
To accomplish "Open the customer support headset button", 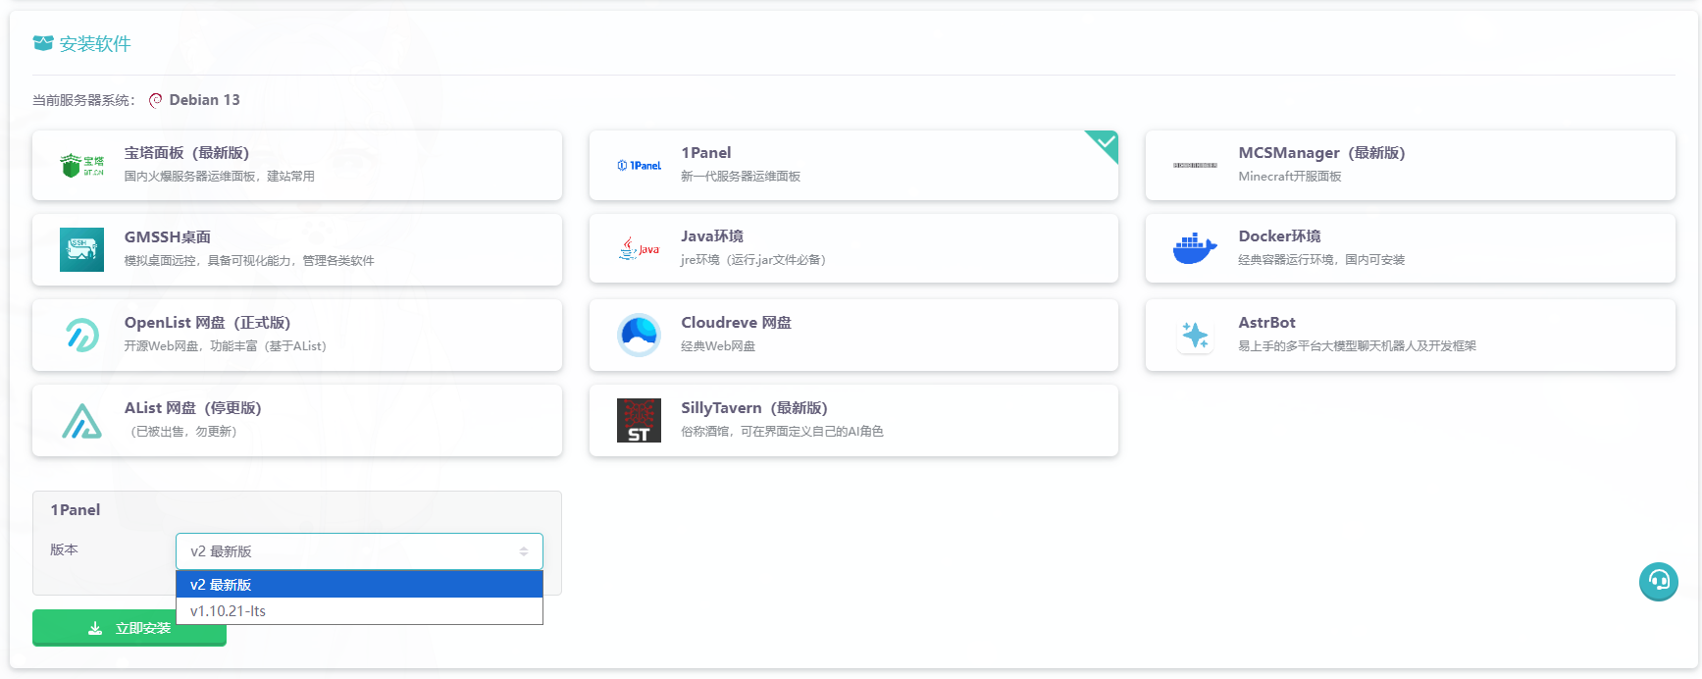I will (x=1658, y=582).
